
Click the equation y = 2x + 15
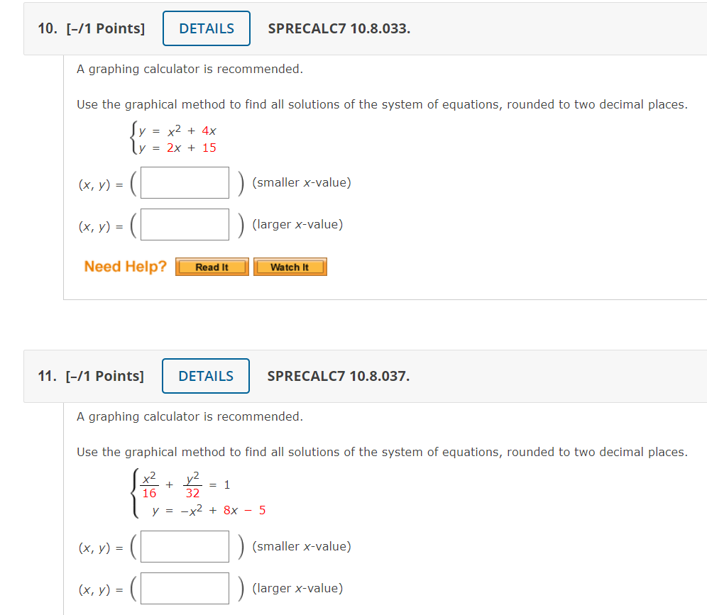click(177, 148)
